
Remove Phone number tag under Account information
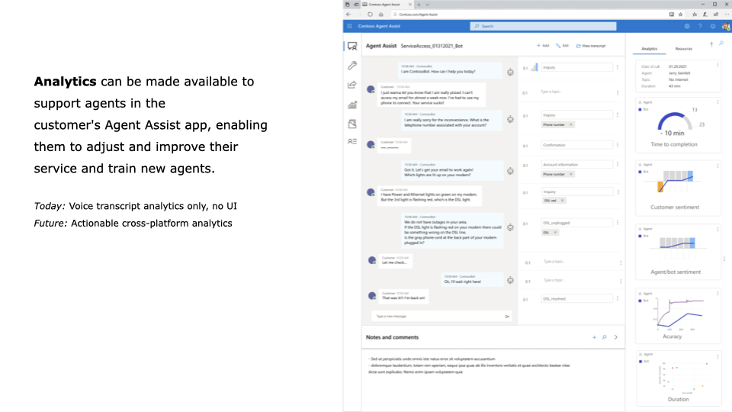tap(571, 174)
